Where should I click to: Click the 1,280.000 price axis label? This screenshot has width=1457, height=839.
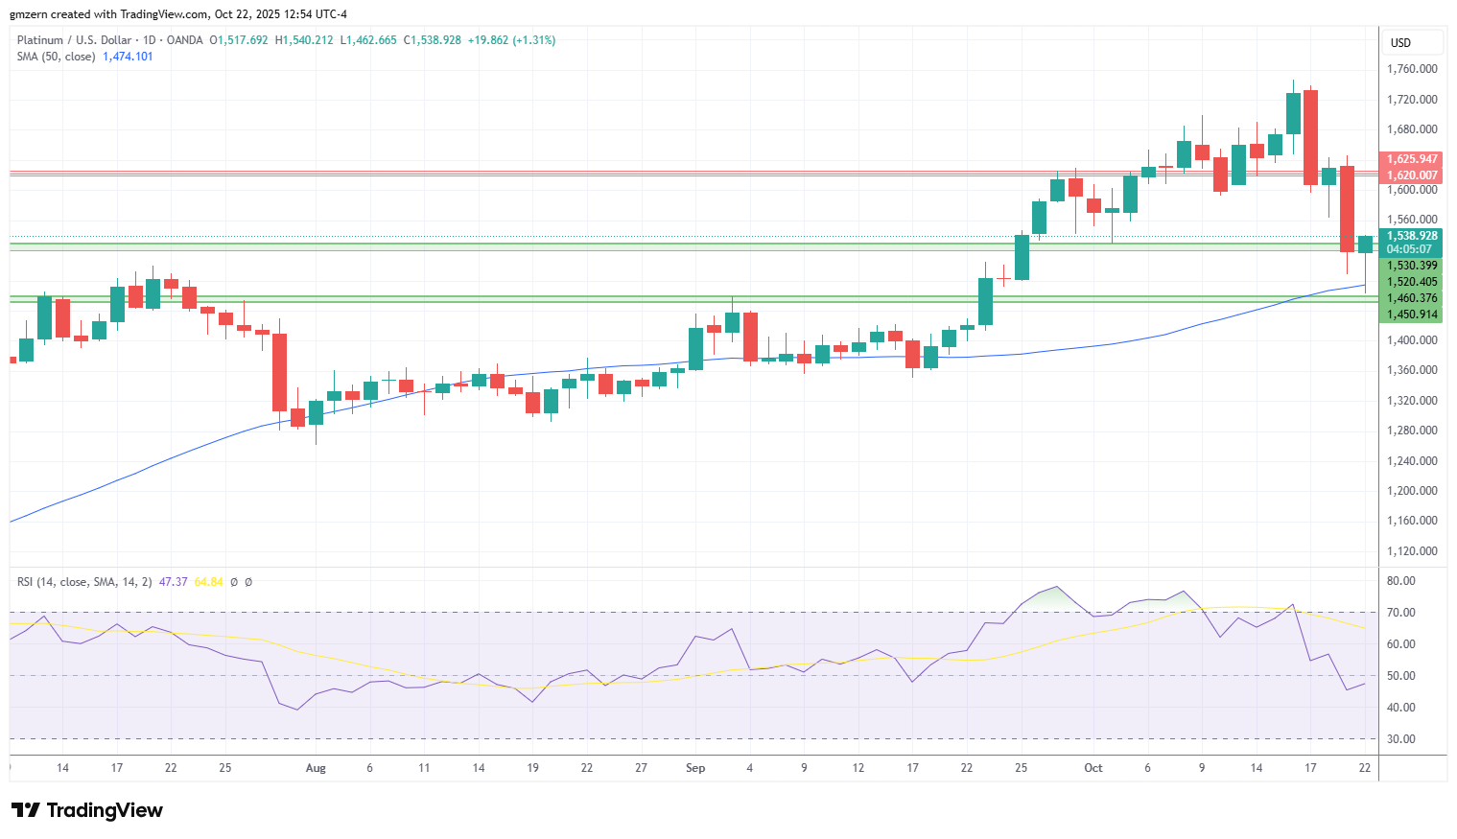1412,431
